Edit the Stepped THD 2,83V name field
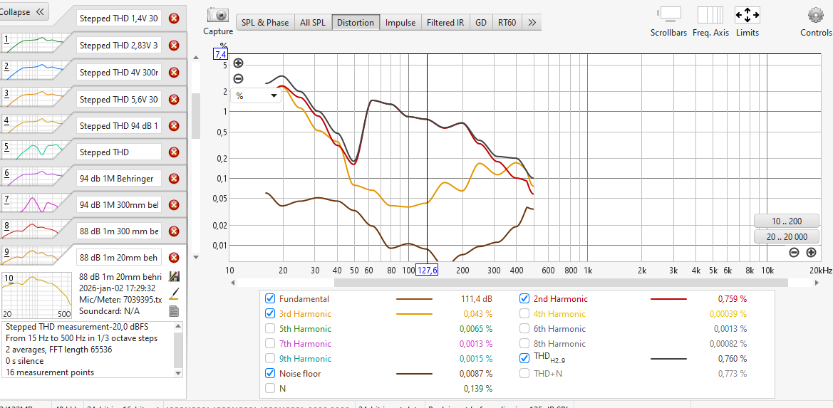Screen dimensions: 833x408 pos(118,45)
